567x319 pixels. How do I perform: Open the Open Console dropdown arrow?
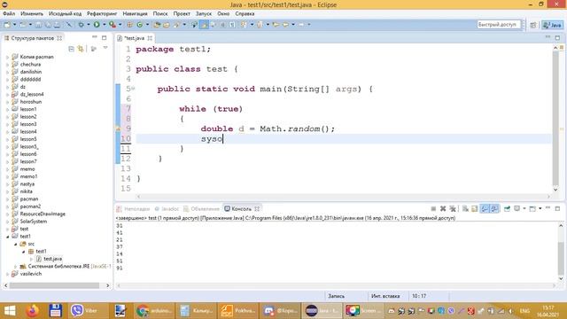click(x=540, y=209)
